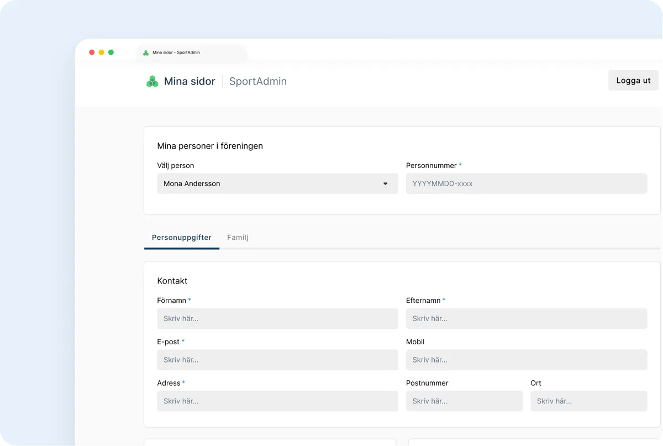Click the Adress input field
This screenshot has height=446, width=663.
pyautogui.click(x=277, y=401)
